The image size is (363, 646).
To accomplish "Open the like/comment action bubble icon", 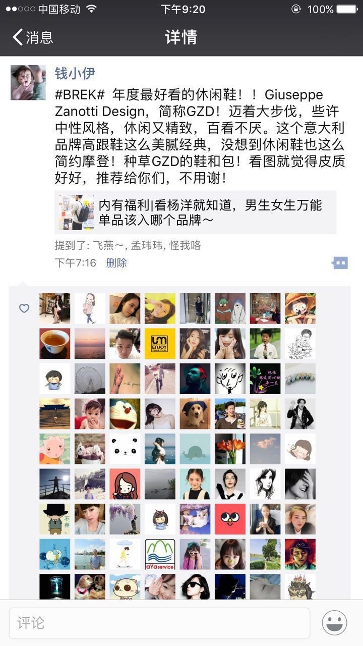I will pos(340,262).
